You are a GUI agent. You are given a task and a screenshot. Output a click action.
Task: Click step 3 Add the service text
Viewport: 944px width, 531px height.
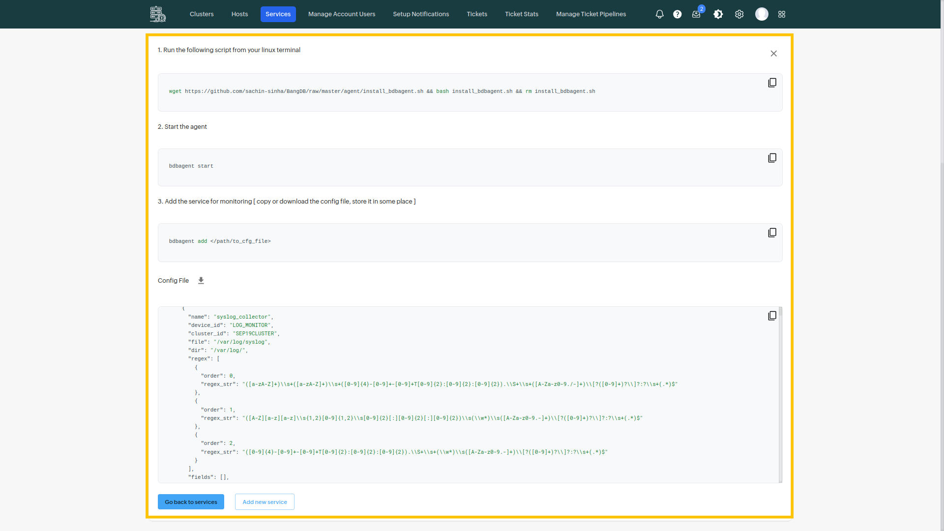(x=287, y=202)
